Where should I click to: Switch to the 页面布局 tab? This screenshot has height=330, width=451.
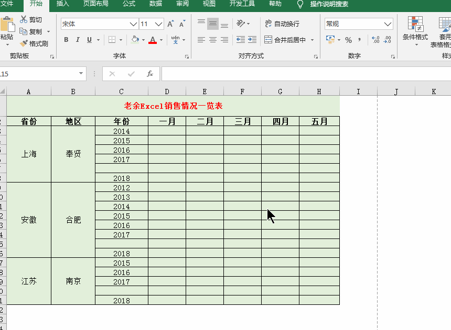click(x=96, y=4)
